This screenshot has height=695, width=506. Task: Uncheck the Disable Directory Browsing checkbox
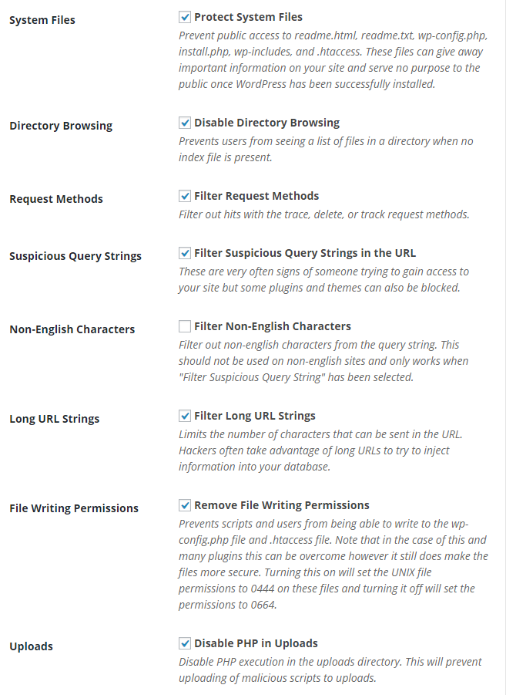click(x=185, y=123)
